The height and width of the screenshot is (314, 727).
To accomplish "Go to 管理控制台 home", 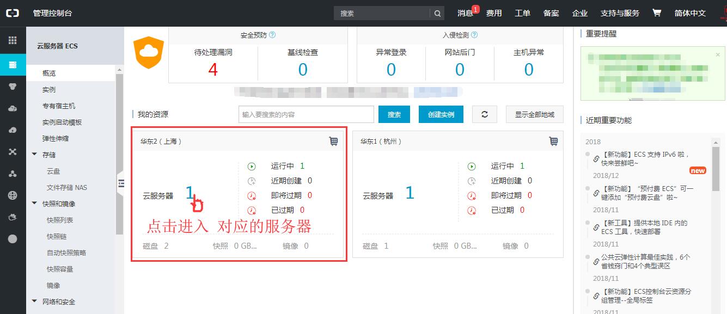I will (52, 13).
